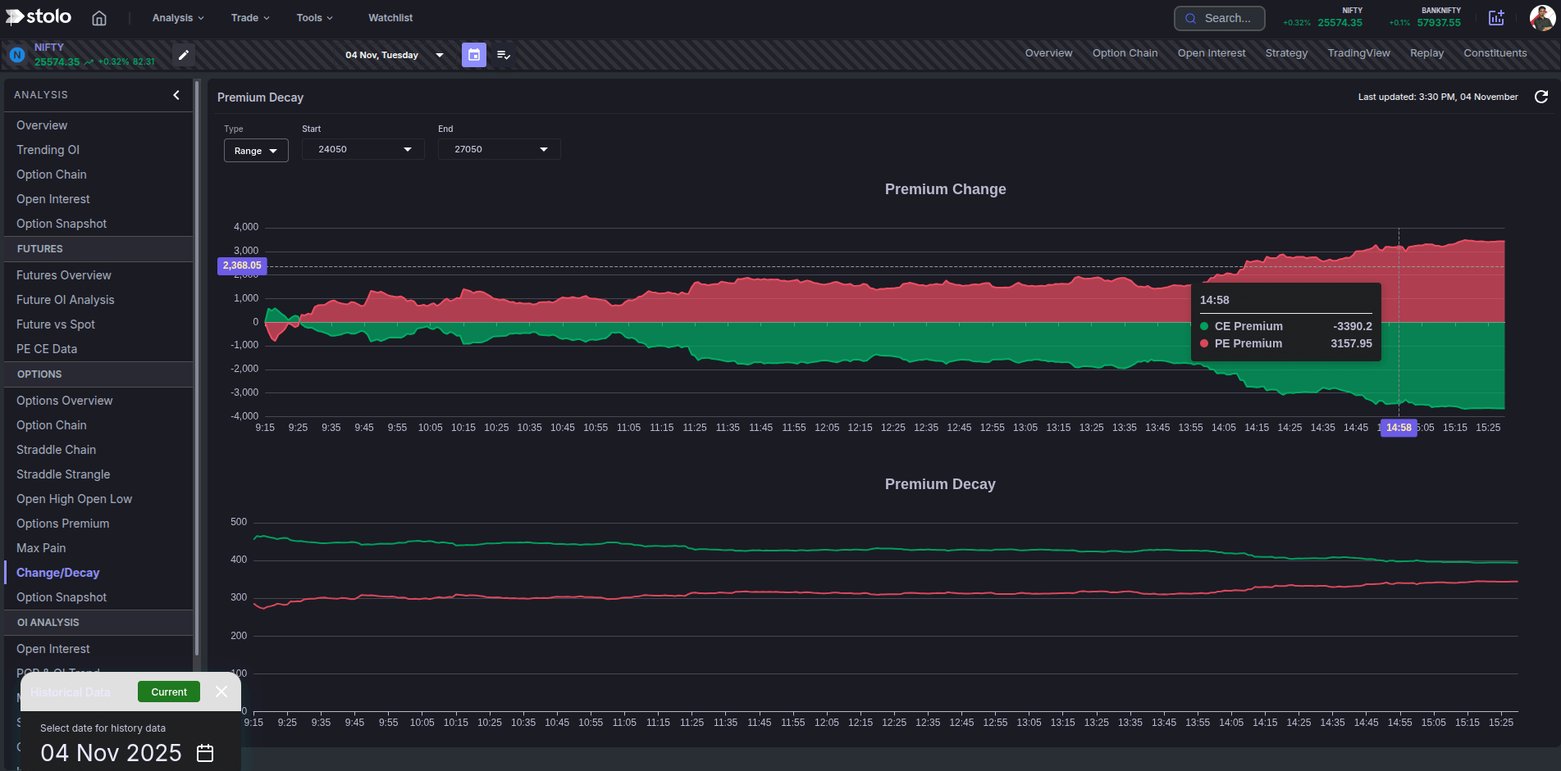Refresh the Premium Decay data
Screen dimensions: 1561x771
coord(1542,97)
